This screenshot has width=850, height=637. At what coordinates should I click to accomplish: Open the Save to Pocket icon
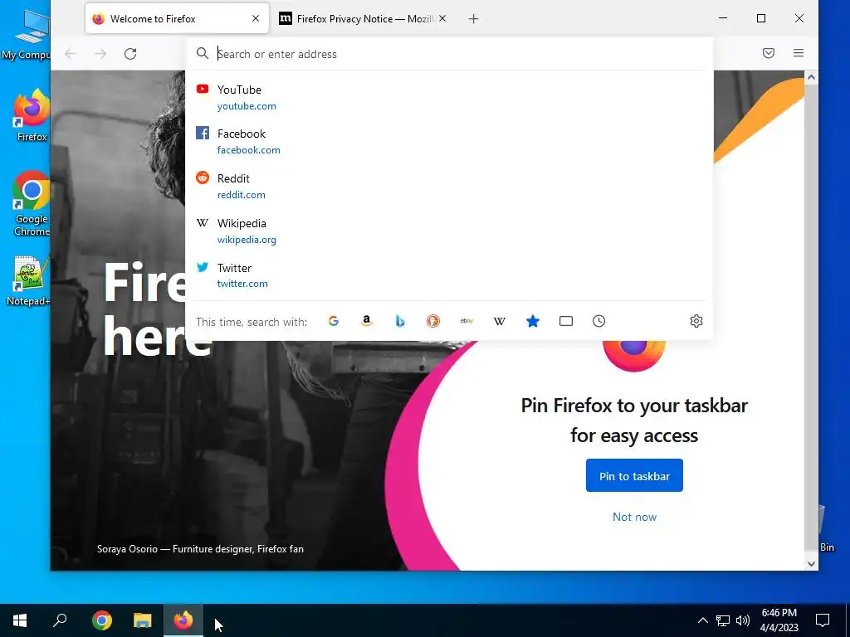[768, 53]
